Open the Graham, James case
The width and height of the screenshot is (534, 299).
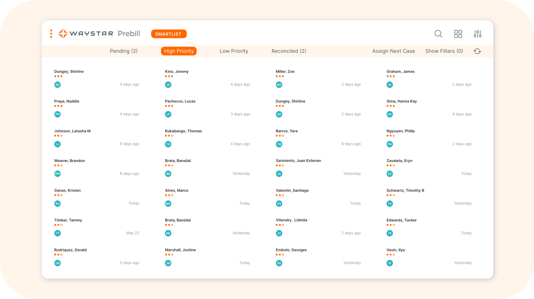click(x=401, y=72)
